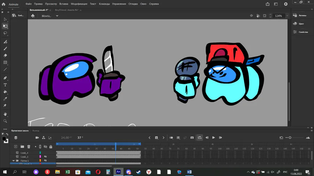This screenshot has height=176, width=314.
Task: Select the Rotation tool in stage bar
Action: coord(258,16)
